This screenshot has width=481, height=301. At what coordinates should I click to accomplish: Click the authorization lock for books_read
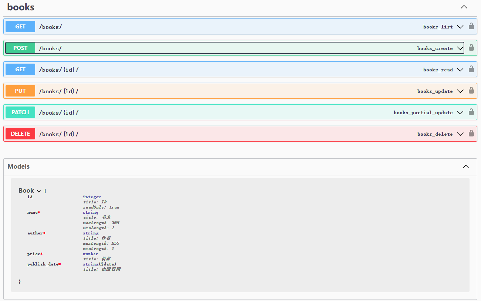pos(471,69)
